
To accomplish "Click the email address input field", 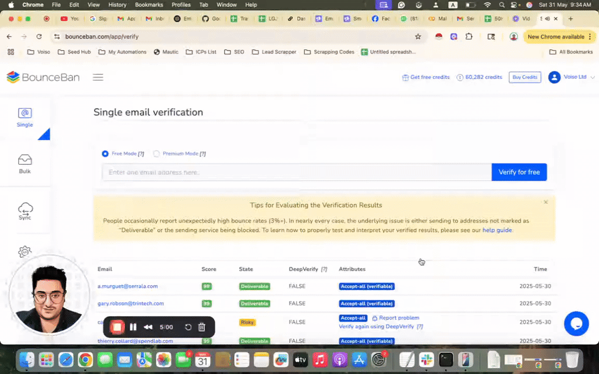I will tap(297, 172).
